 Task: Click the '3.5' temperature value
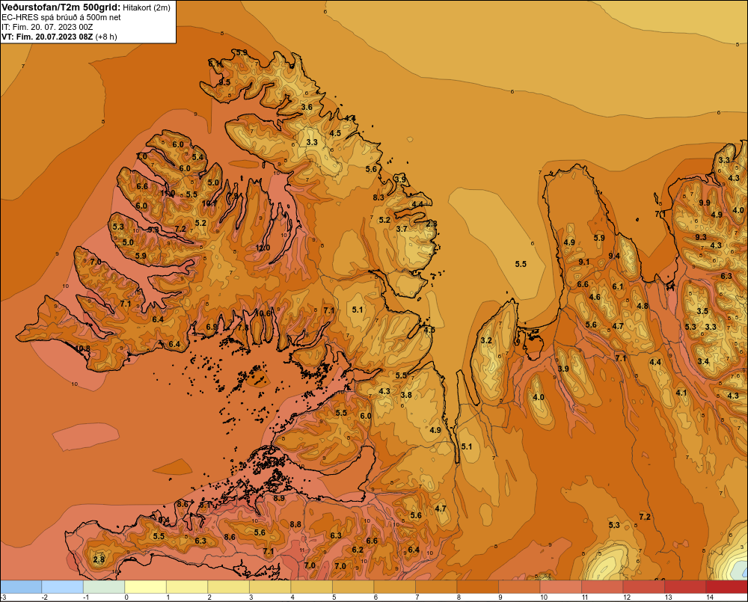[x=702, y=311]
